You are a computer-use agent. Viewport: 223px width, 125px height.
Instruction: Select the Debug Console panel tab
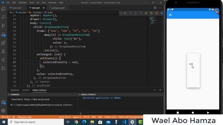pyautogui.click(x=39, y=90)
